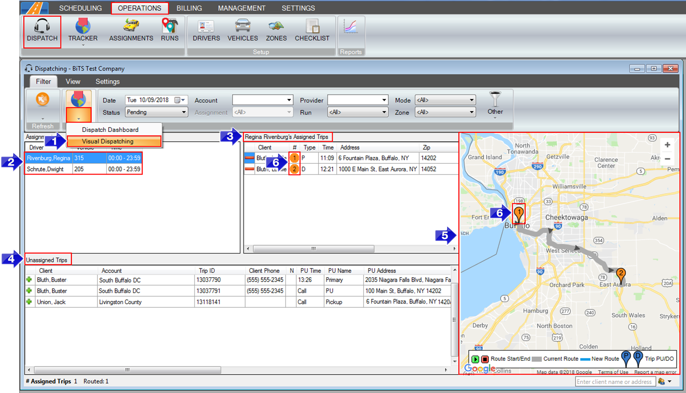Select Visual Dispatching menu entry
Image resolution: width=686 pixels, height=393 pixels.
click(108, 141)
